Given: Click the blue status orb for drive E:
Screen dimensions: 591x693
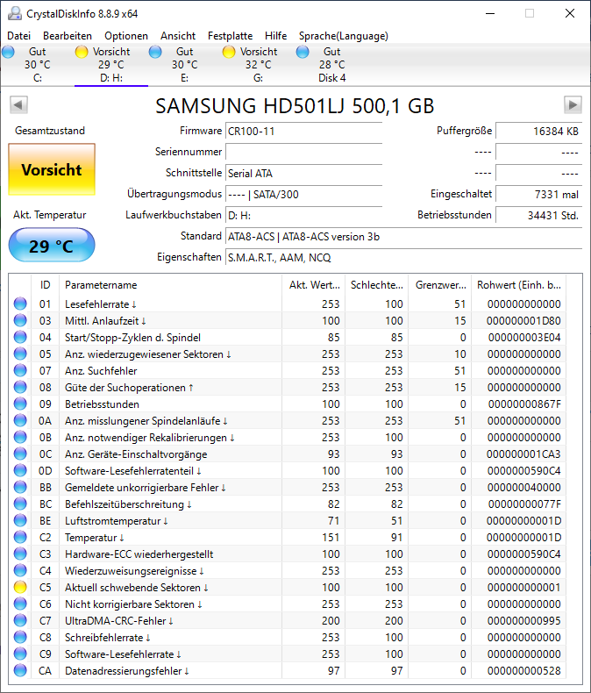Looking at the screenshot, I should (155, 52).
